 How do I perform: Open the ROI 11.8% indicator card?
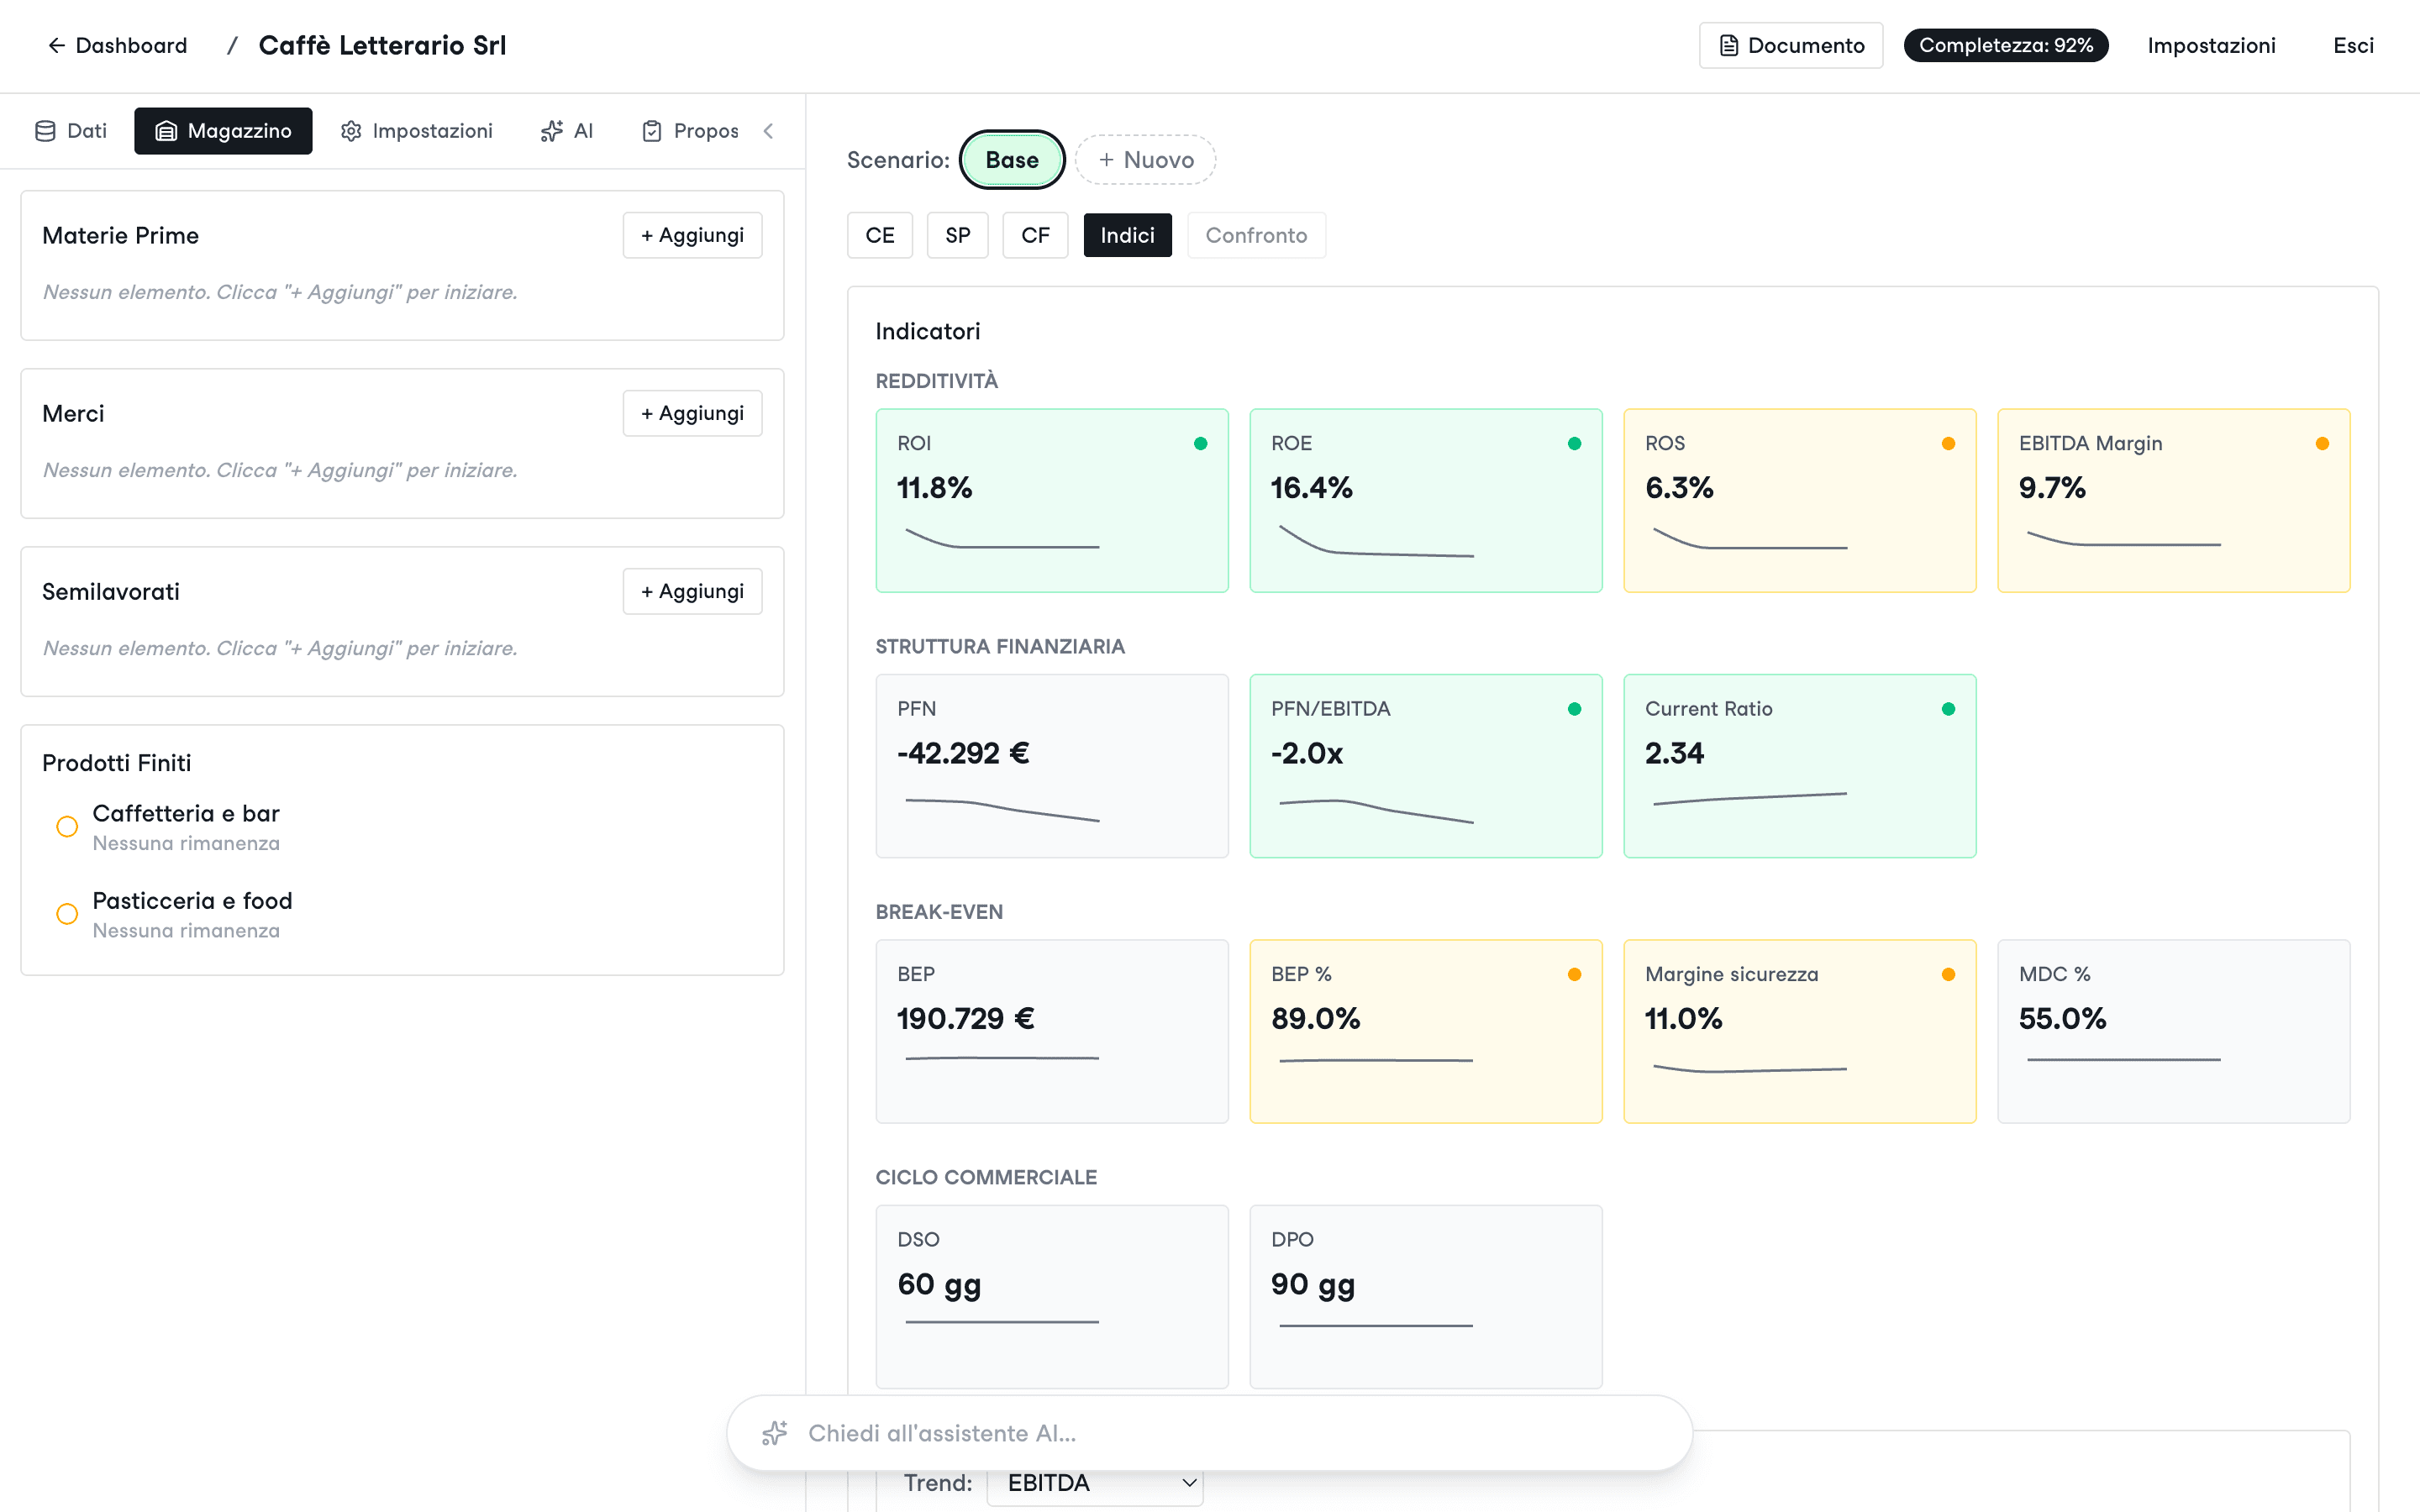[x=1052, y=500]
